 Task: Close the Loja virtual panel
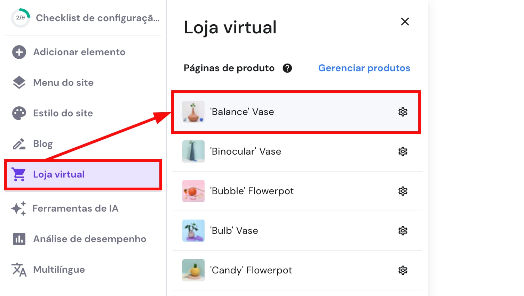405,22
